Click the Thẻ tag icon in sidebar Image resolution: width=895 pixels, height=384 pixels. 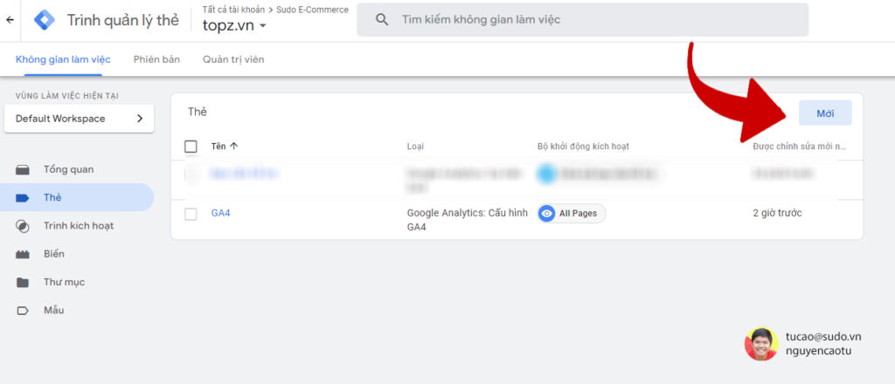pos(22,198)
